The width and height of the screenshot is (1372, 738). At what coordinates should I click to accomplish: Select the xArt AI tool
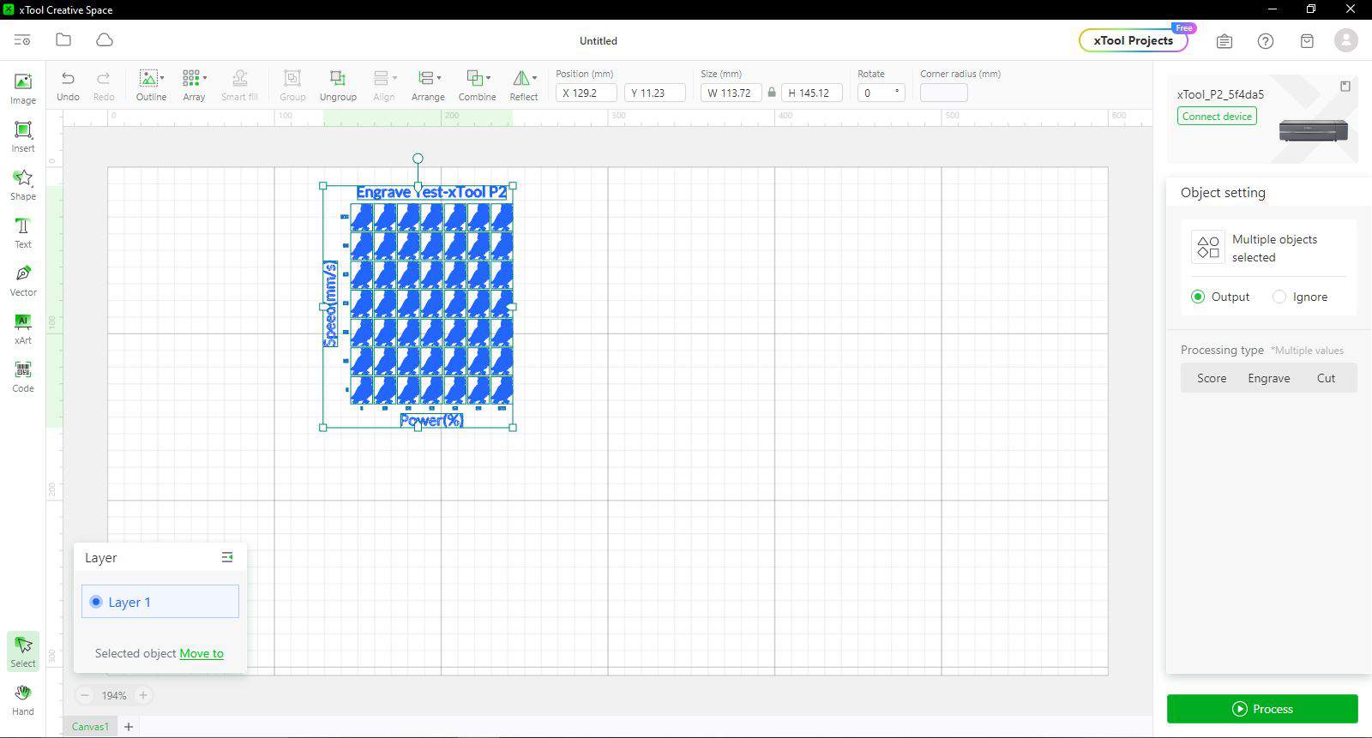23,328
